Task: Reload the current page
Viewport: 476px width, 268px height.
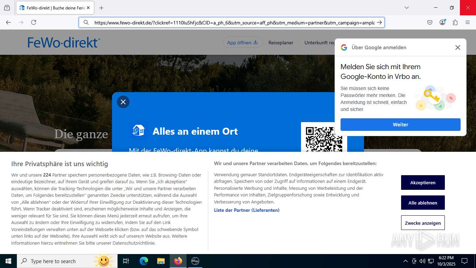Action: point(34,22)
